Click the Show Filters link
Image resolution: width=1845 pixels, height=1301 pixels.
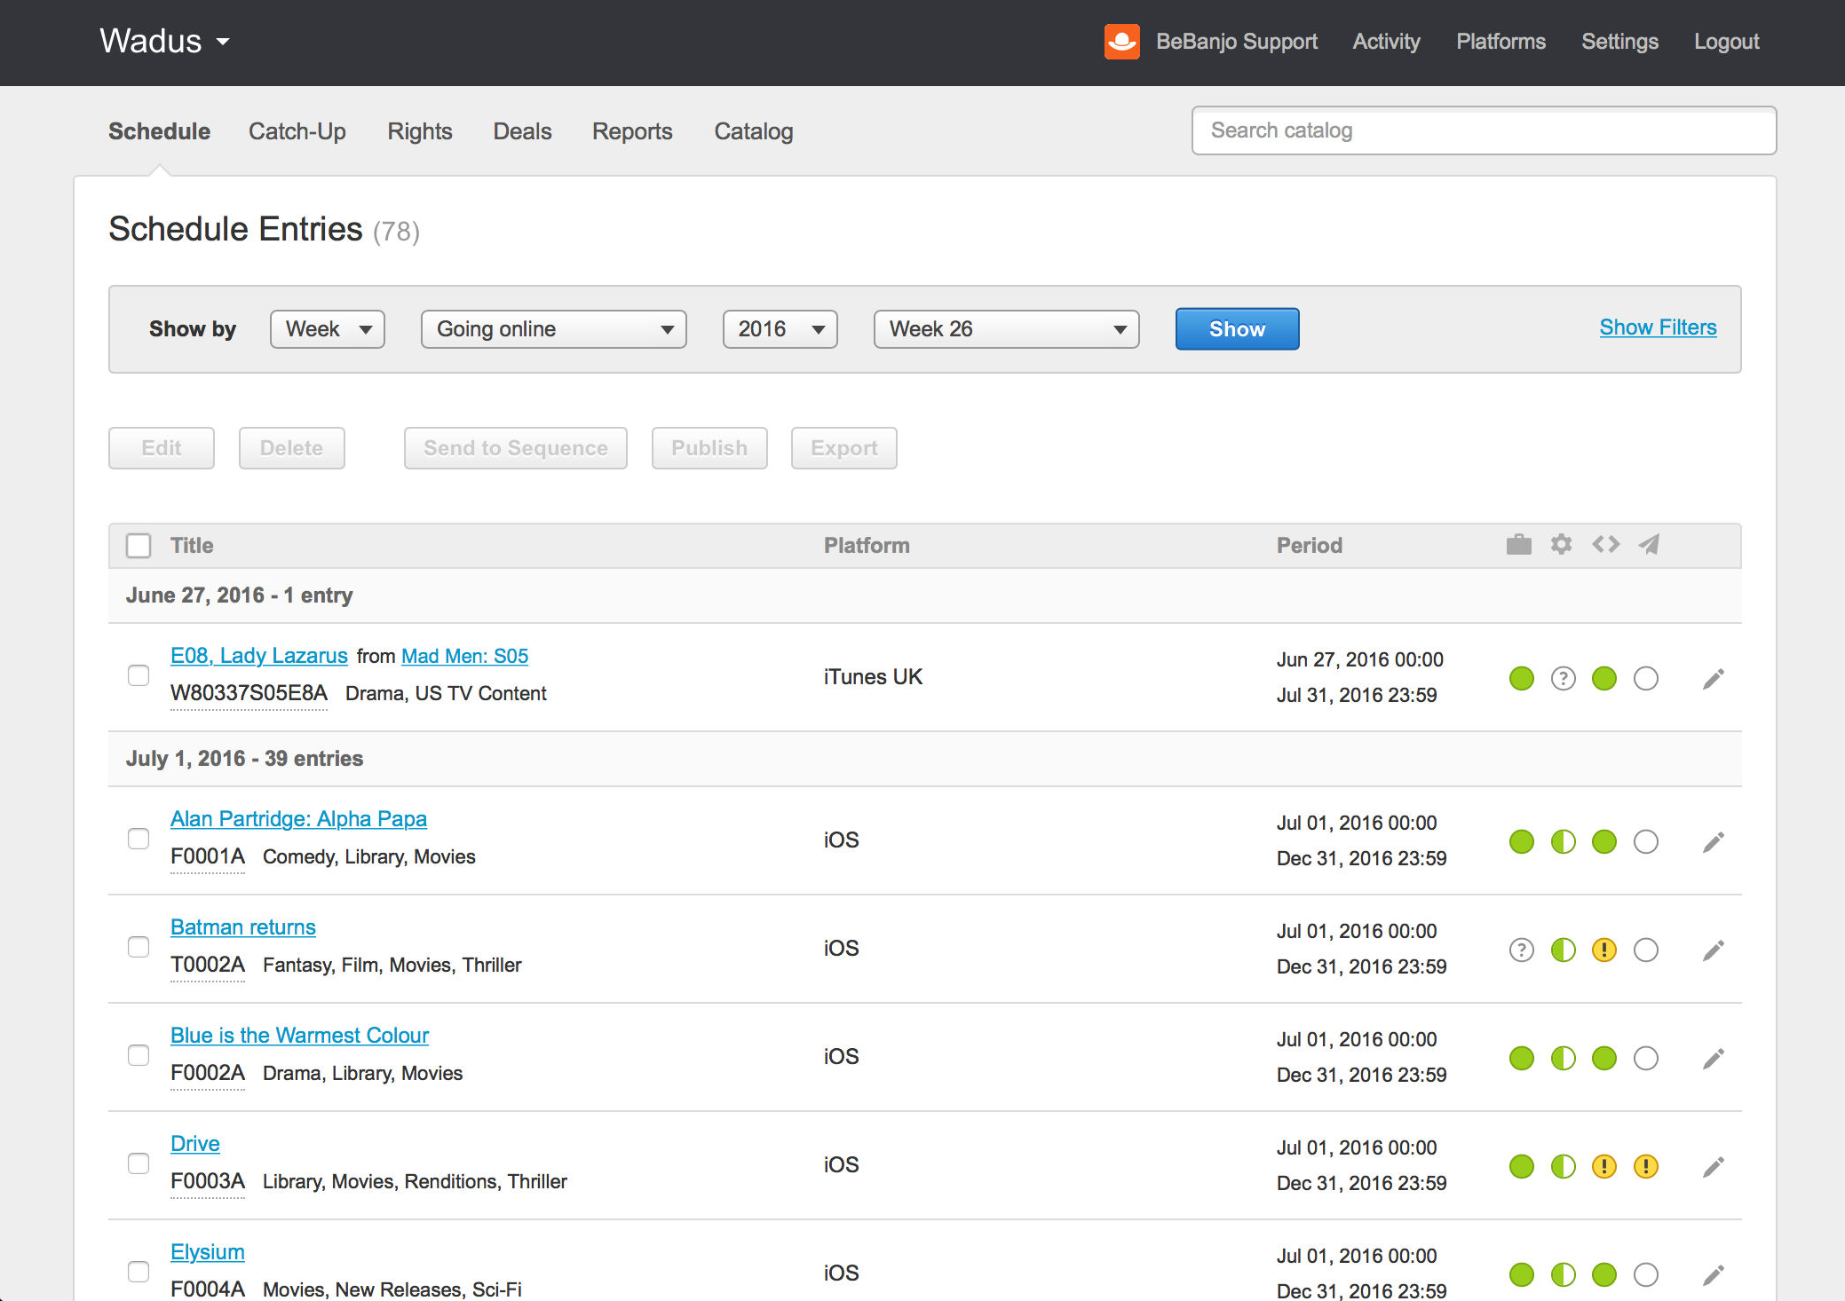click(1658, 327)
